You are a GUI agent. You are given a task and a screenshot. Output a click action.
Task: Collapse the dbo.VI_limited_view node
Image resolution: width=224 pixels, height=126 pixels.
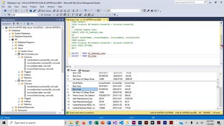click(x=16, y=54)
